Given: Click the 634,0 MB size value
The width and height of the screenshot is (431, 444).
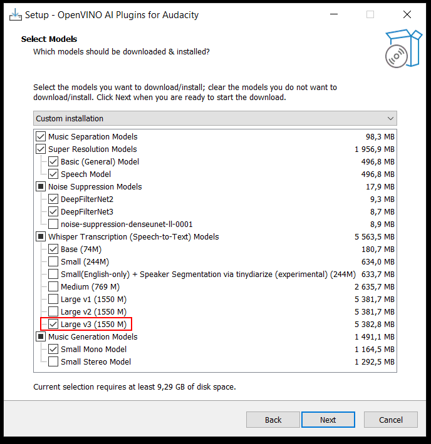Looking at the screenshot, I should pyautogui.click(x=378, y=262).
